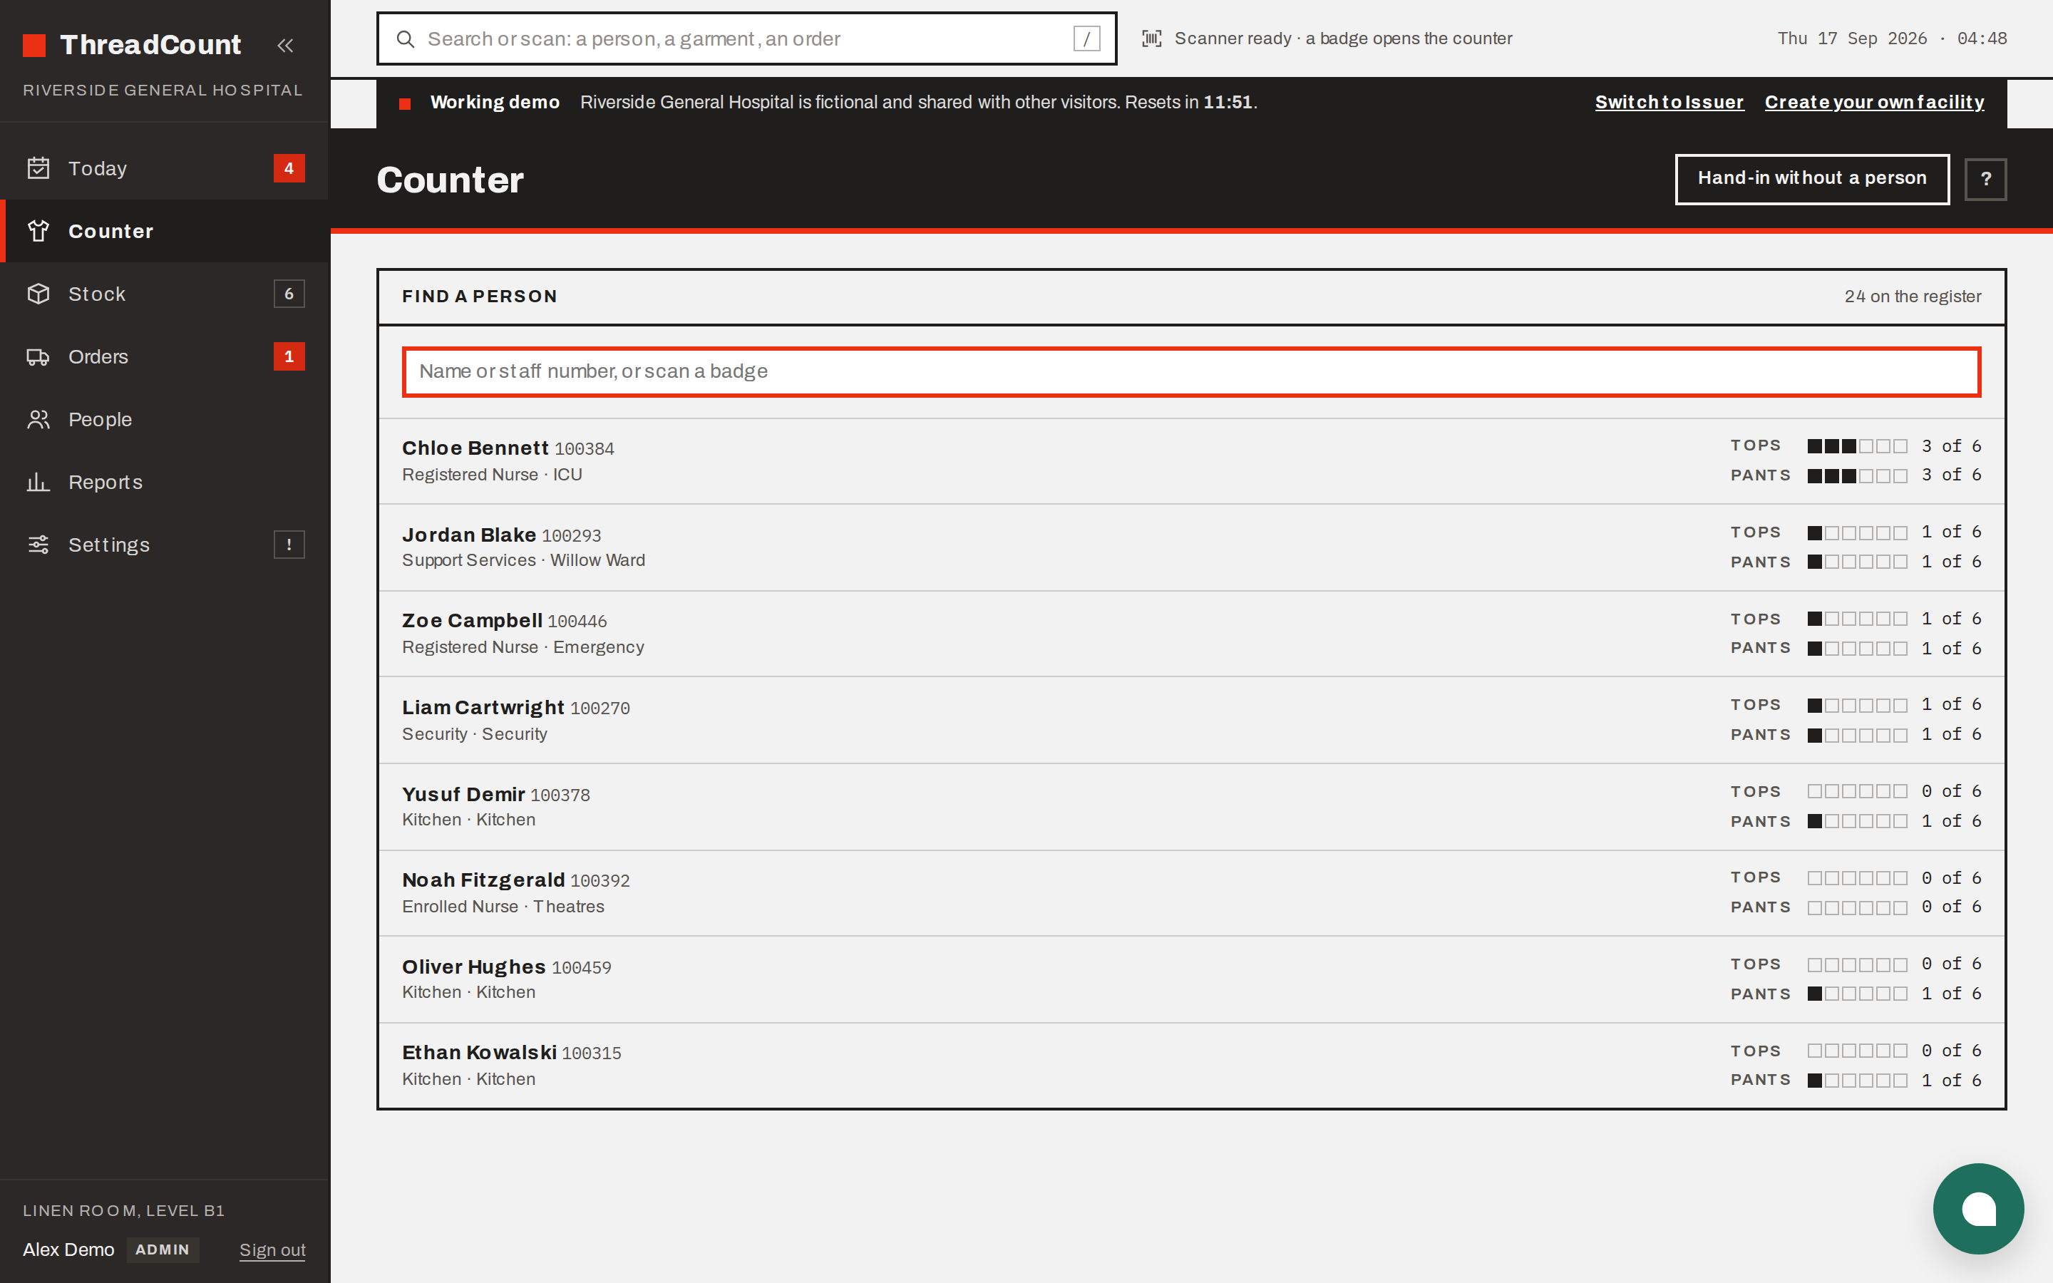The image size is (2053, 1283).
Task: Click the Orders truck icon
Action: tap(38, 356)
